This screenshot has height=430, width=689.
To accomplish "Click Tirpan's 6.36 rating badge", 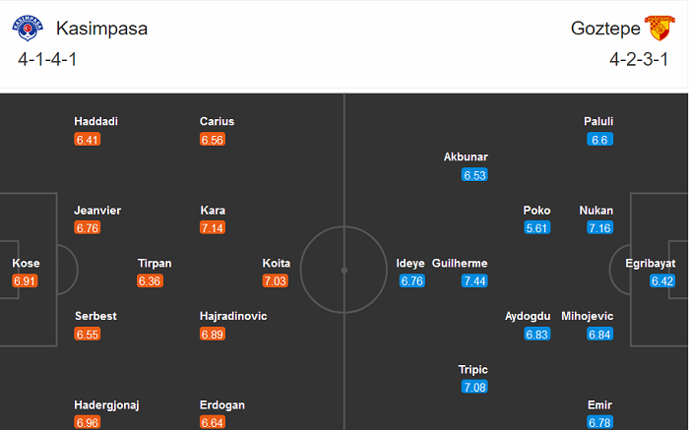I will 150,281.
